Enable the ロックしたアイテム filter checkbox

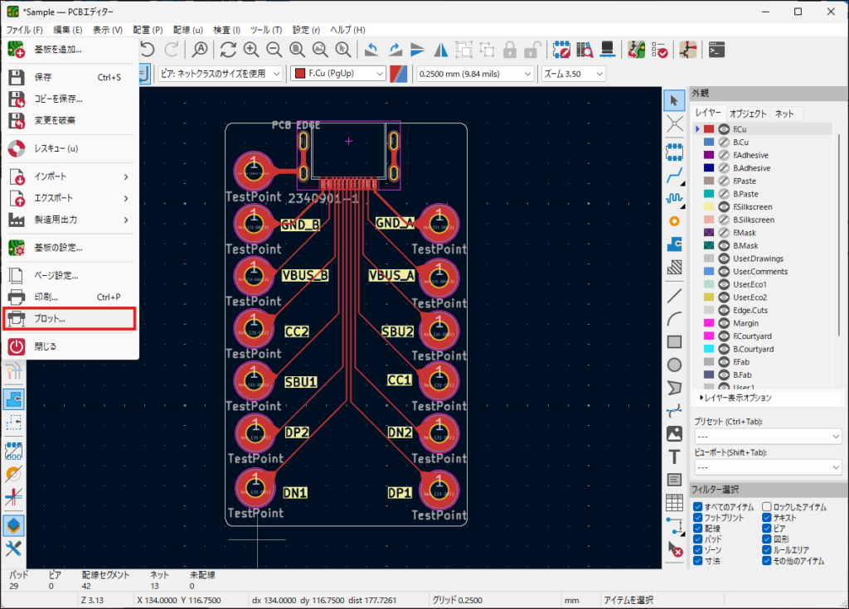pos(767,506)
